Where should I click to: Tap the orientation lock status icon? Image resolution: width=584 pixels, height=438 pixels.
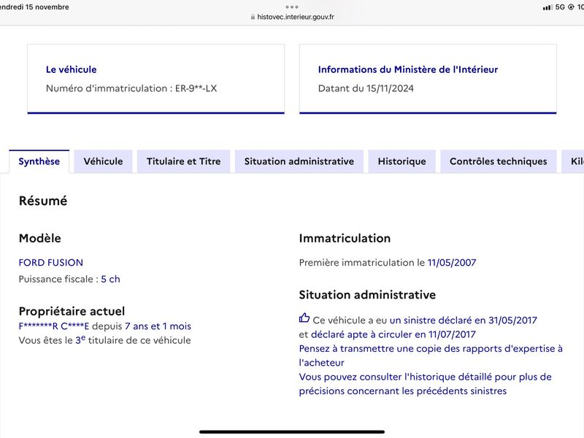click(x=571, y=7)
